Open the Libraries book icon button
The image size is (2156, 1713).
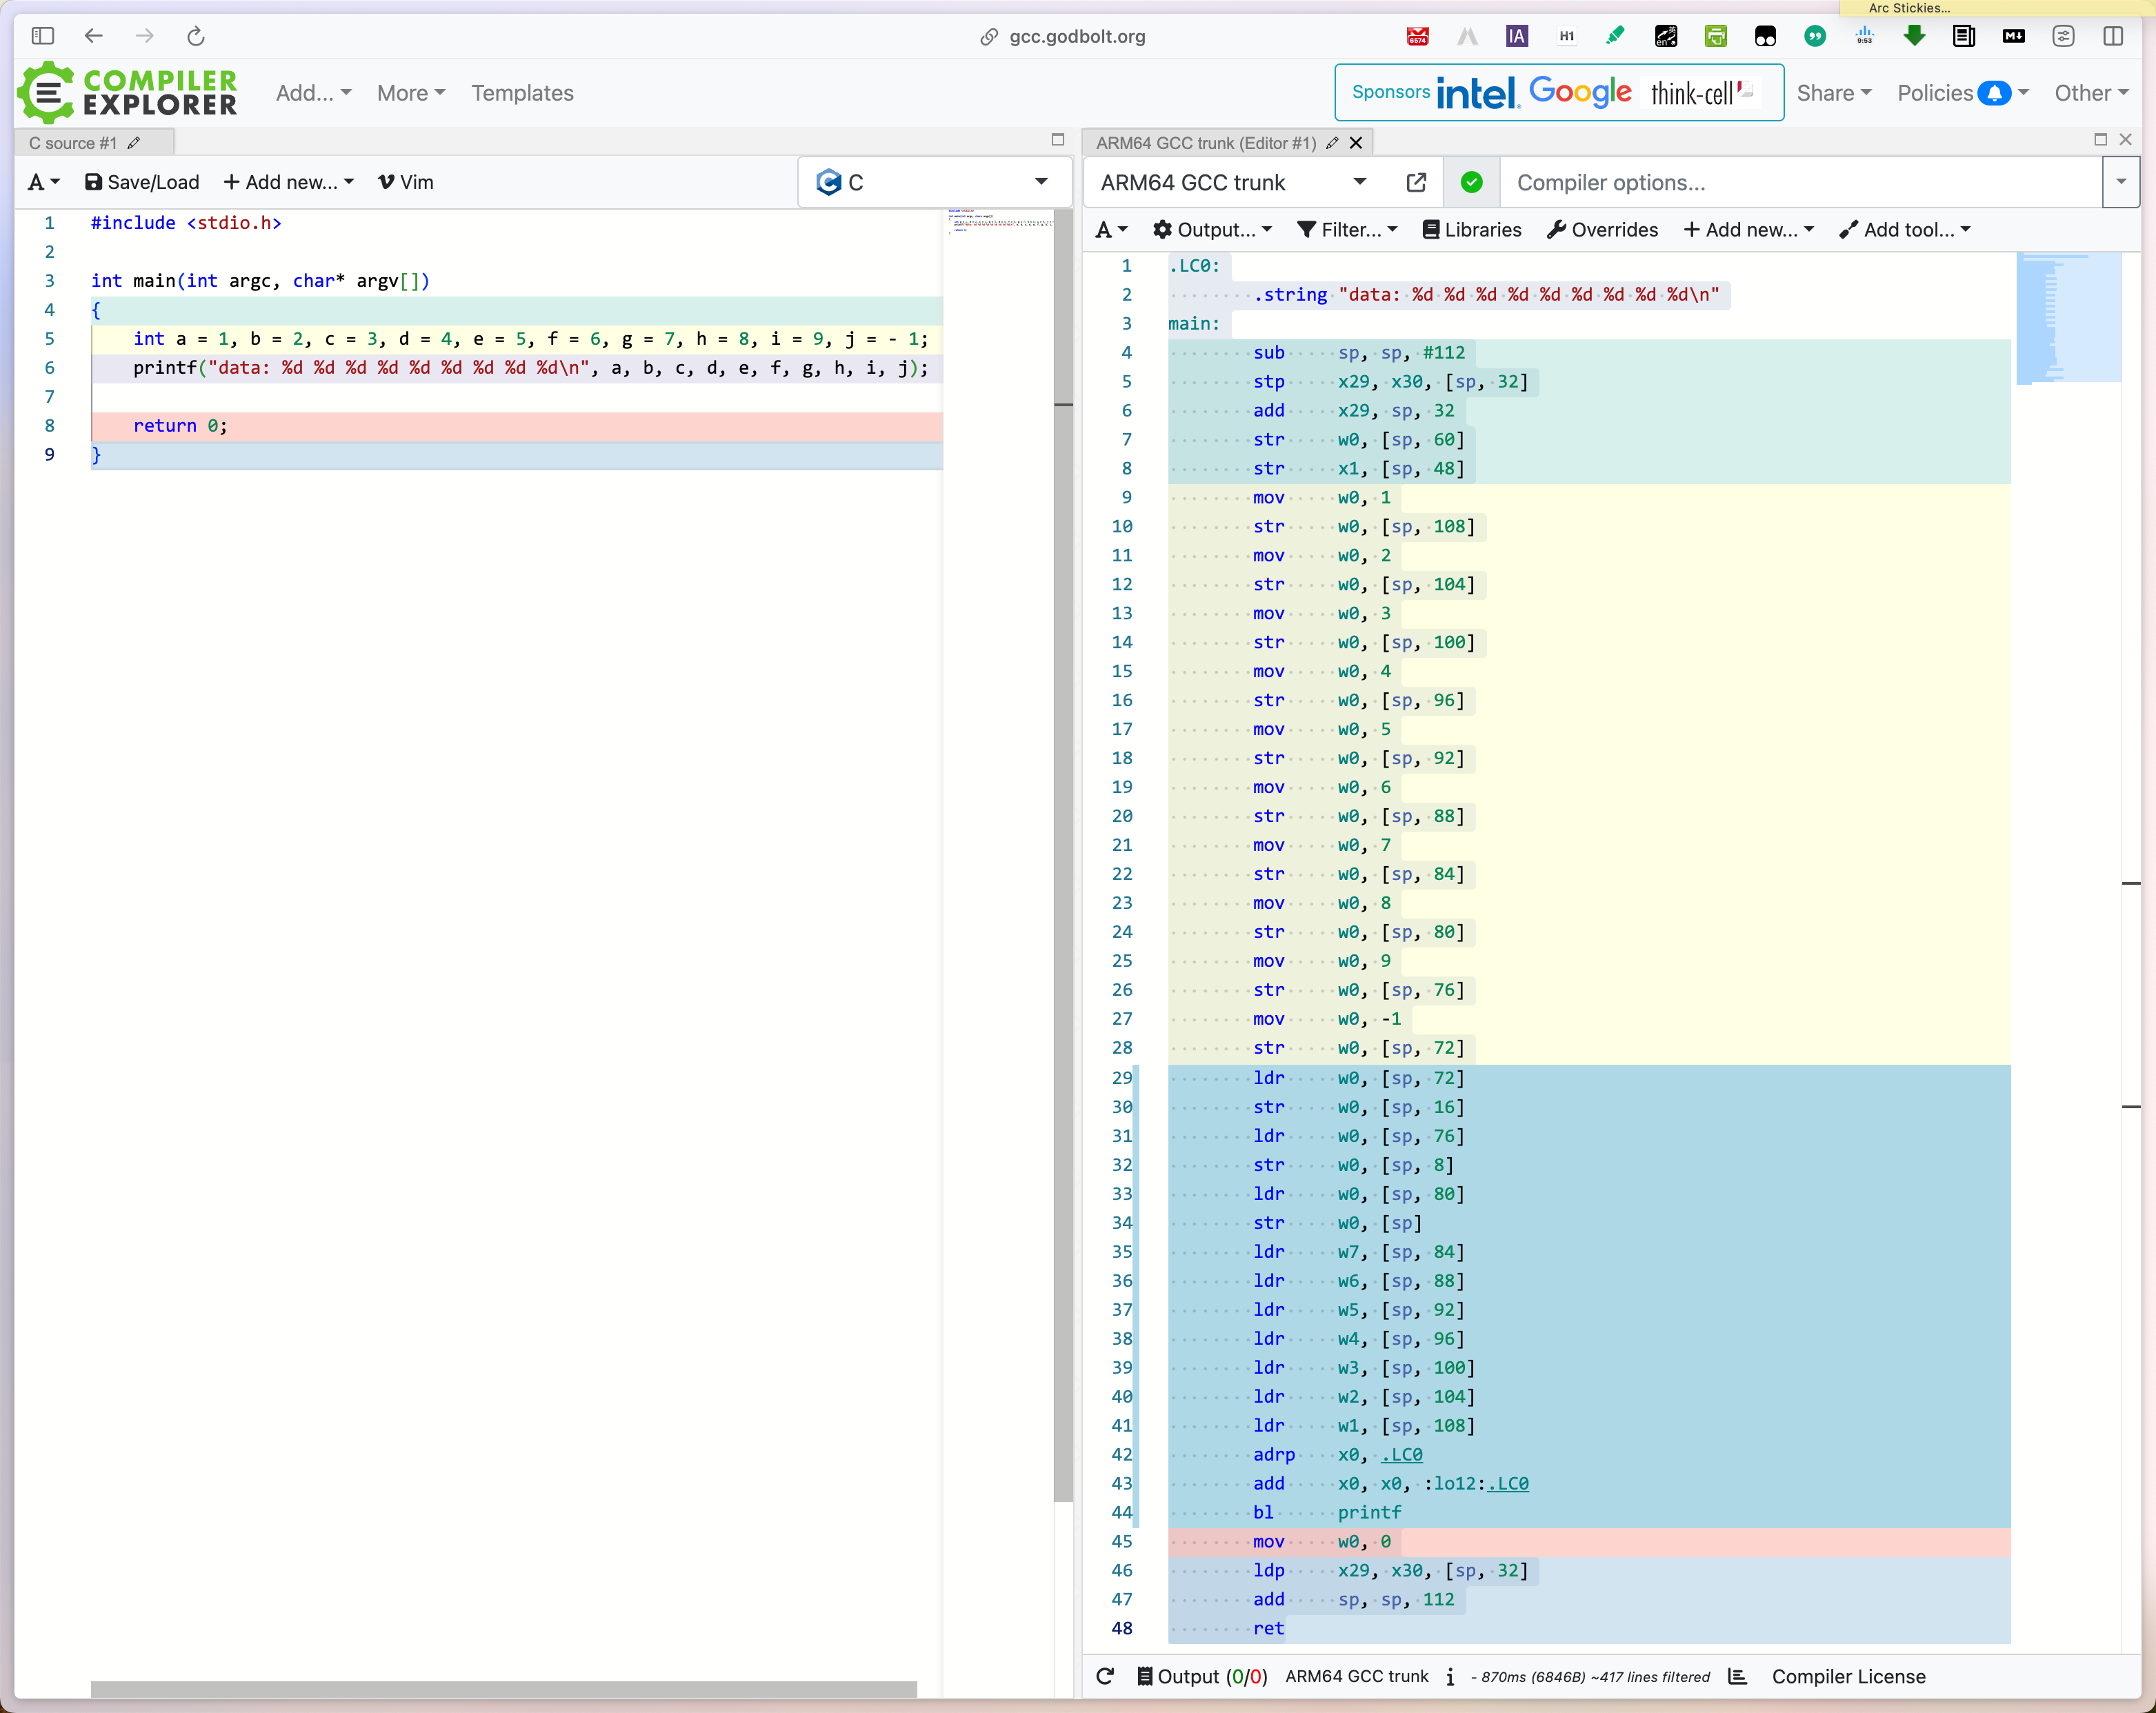(1472, 230)
